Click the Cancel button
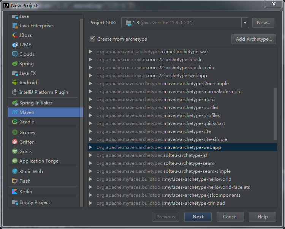285x229 pixels. (230, 216)
